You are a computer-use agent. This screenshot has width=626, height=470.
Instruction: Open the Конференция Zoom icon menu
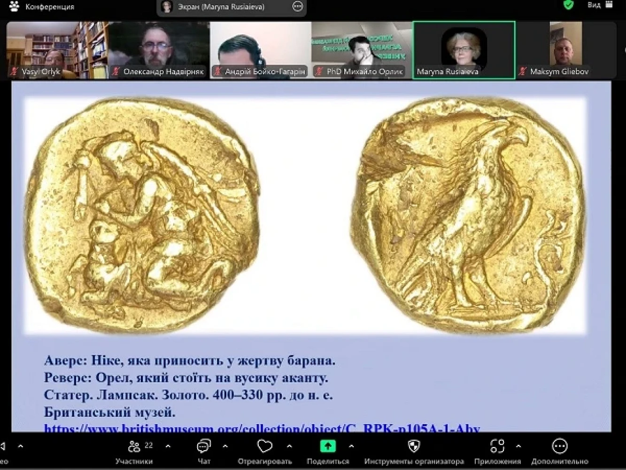pyautogui.click(x=14, y=7)
